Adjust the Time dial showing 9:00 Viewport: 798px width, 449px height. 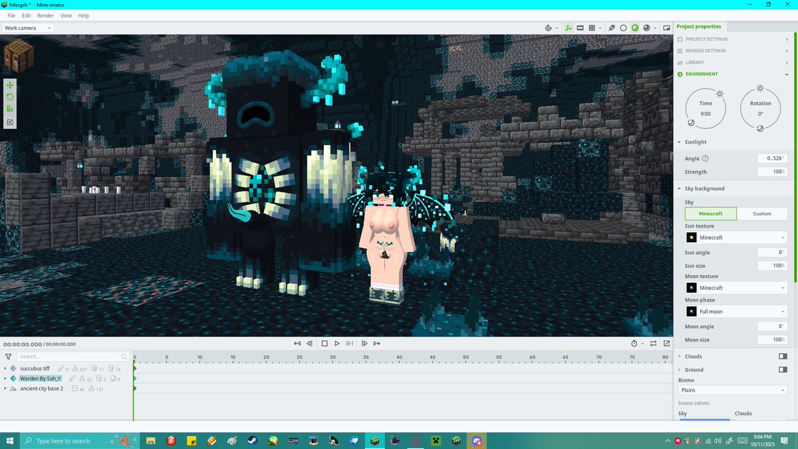pos(706,108)
